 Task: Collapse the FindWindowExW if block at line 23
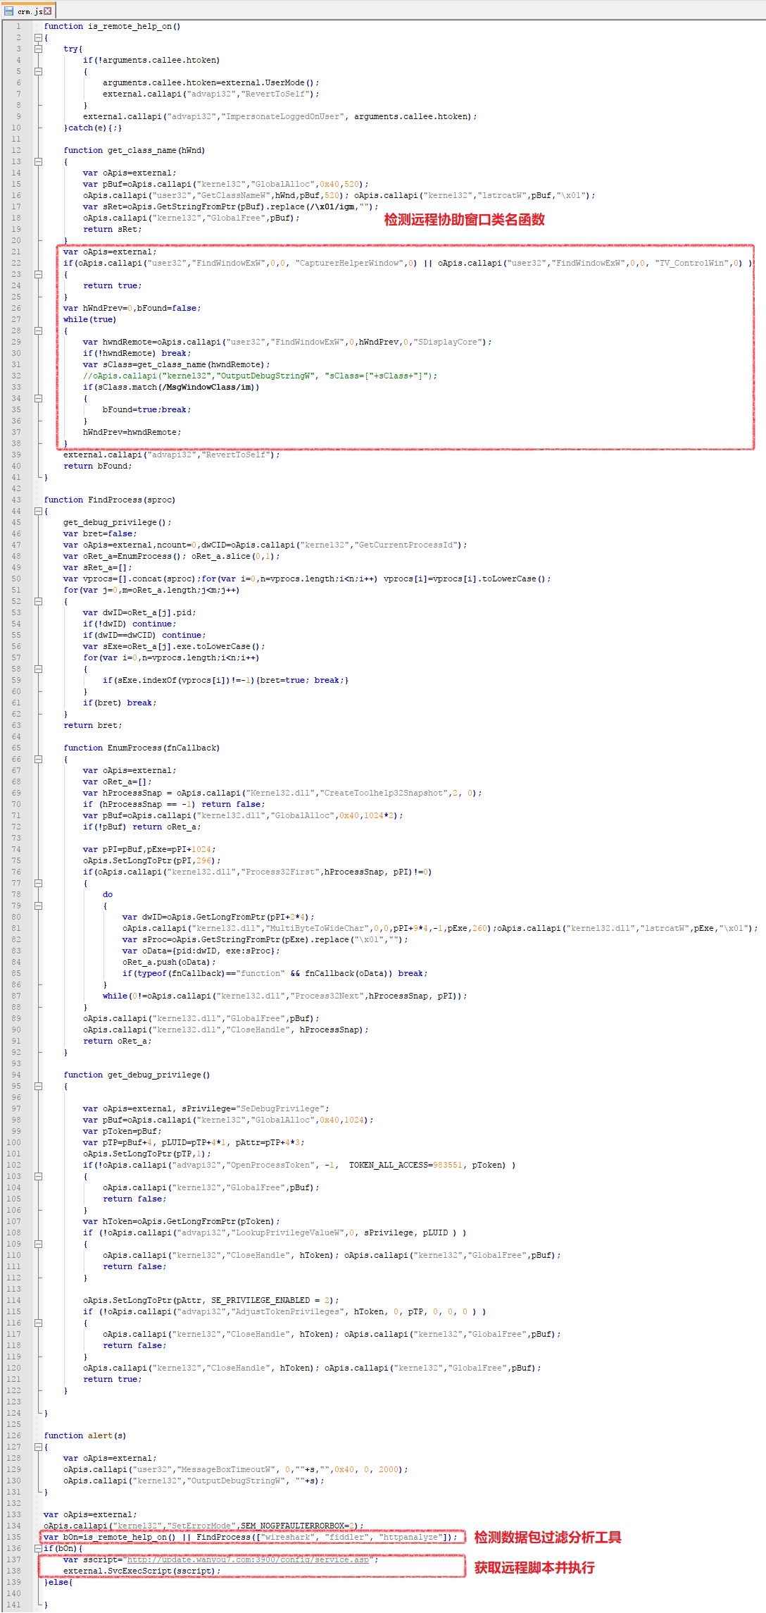coord(38,274)
